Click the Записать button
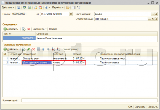 (x=140, y=107)
